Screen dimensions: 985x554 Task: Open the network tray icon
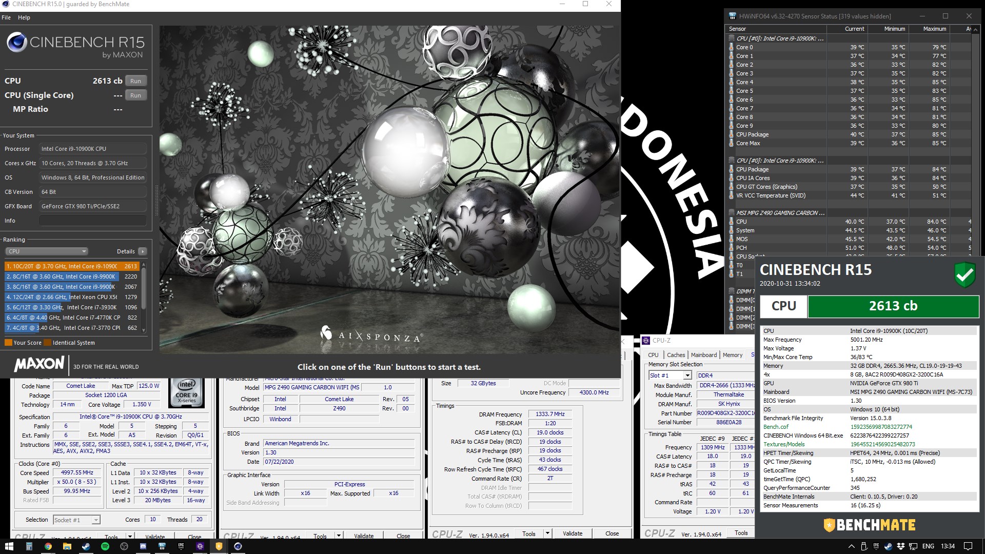pyautogui.click(x=913, y=546)
